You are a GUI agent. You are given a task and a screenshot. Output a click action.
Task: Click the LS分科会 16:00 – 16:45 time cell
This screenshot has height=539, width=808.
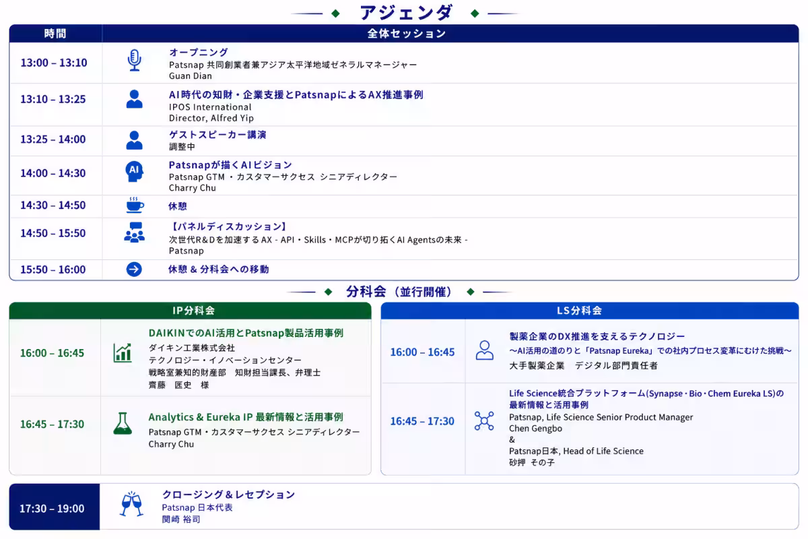(x=423, y=352)
